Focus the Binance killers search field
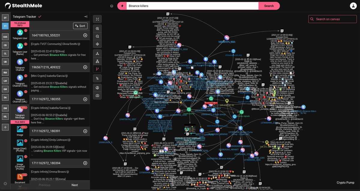The image size is (360, 191). pos(192,6)
